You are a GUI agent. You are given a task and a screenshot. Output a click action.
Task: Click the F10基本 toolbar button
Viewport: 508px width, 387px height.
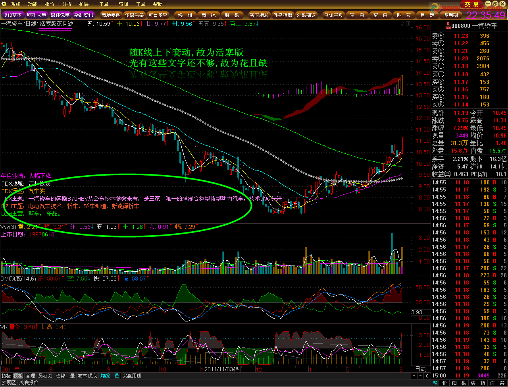click(x=13, y=15)
